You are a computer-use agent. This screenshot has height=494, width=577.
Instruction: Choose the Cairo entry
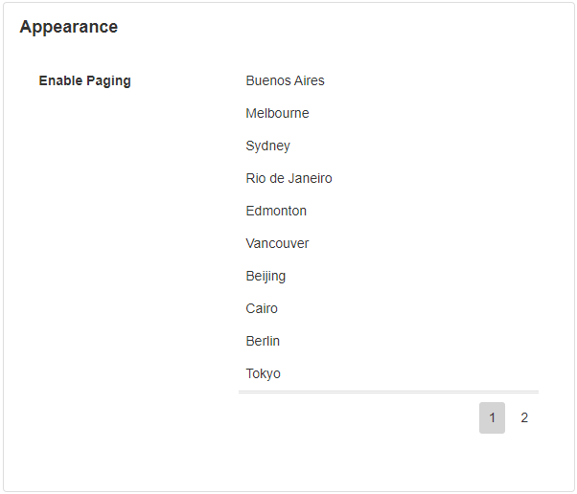(262, 309)
